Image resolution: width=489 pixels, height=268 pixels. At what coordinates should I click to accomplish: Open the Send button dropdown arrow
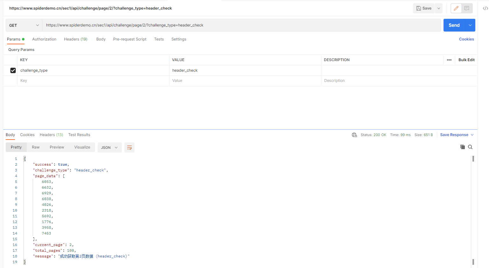[x=470, y=25]
